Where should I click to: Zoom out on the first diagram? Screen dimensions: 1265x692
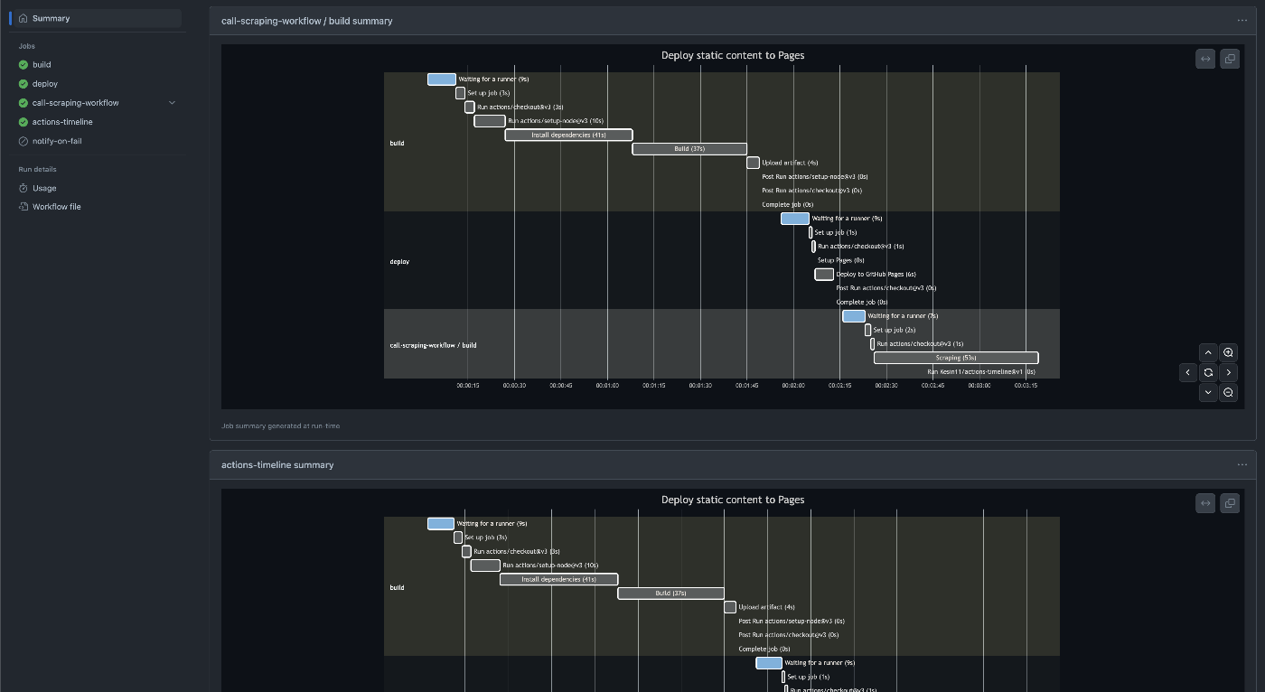[x=1228, y=392]
